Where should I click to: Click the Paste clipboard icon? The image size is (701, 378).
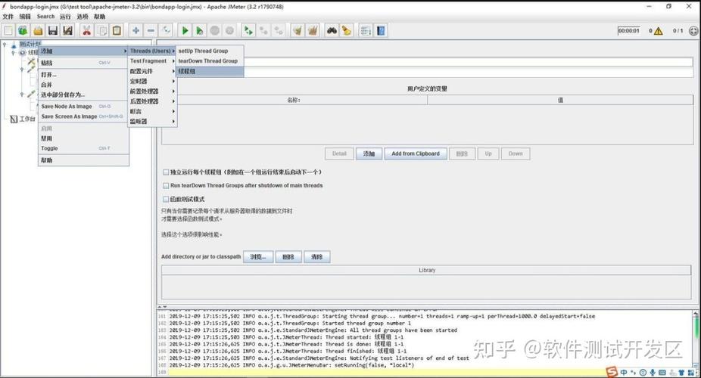coord(117,30)
